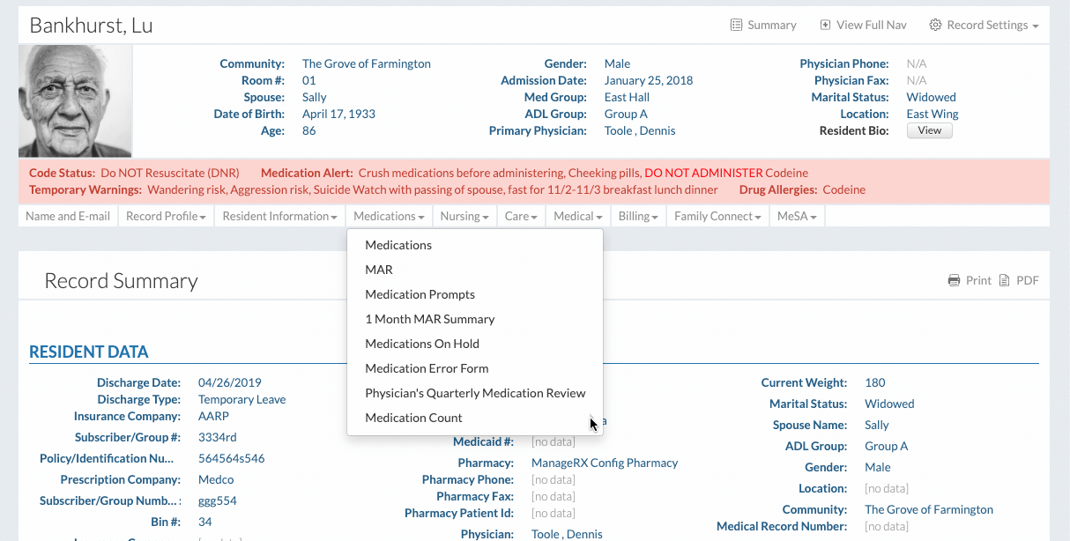Screen dimensions: 1070x541
Task: Click the resident's profile photo
Action: tap(75, 101)
